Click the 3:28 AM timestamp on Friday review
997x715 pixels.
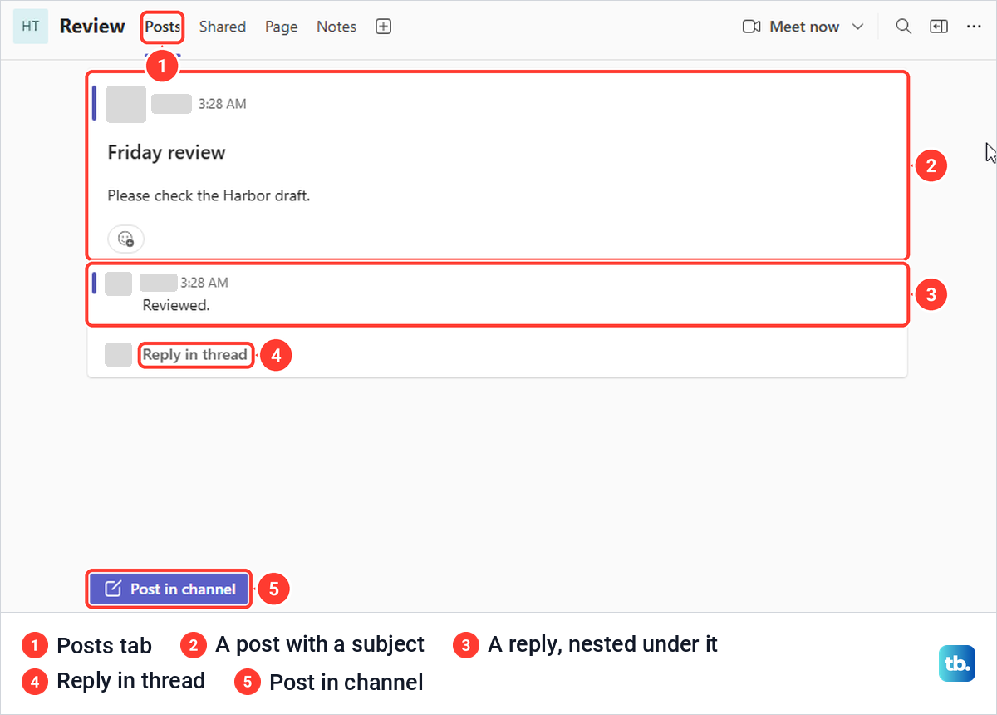[222, 104]
